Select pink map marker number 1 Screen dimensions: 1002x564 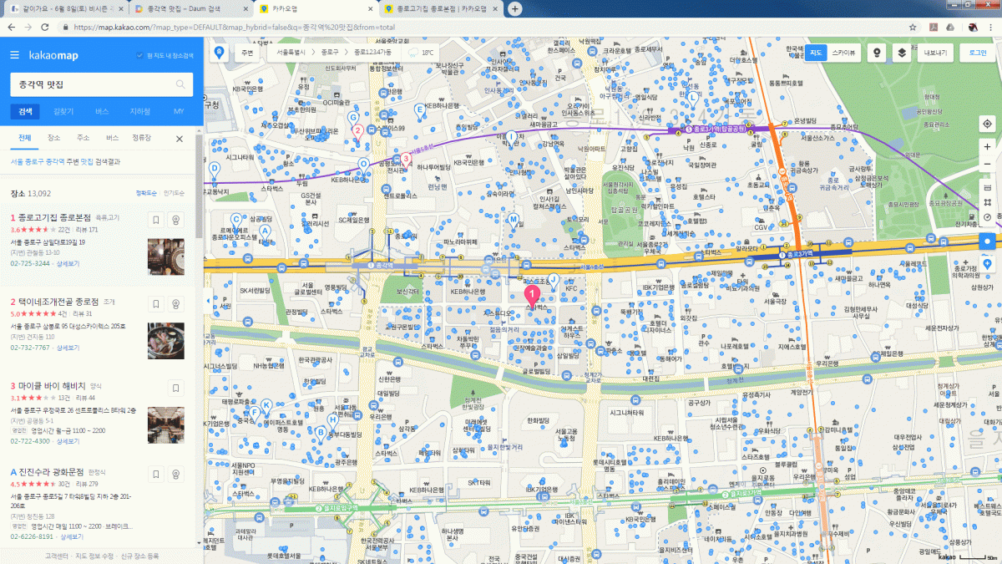531,296
